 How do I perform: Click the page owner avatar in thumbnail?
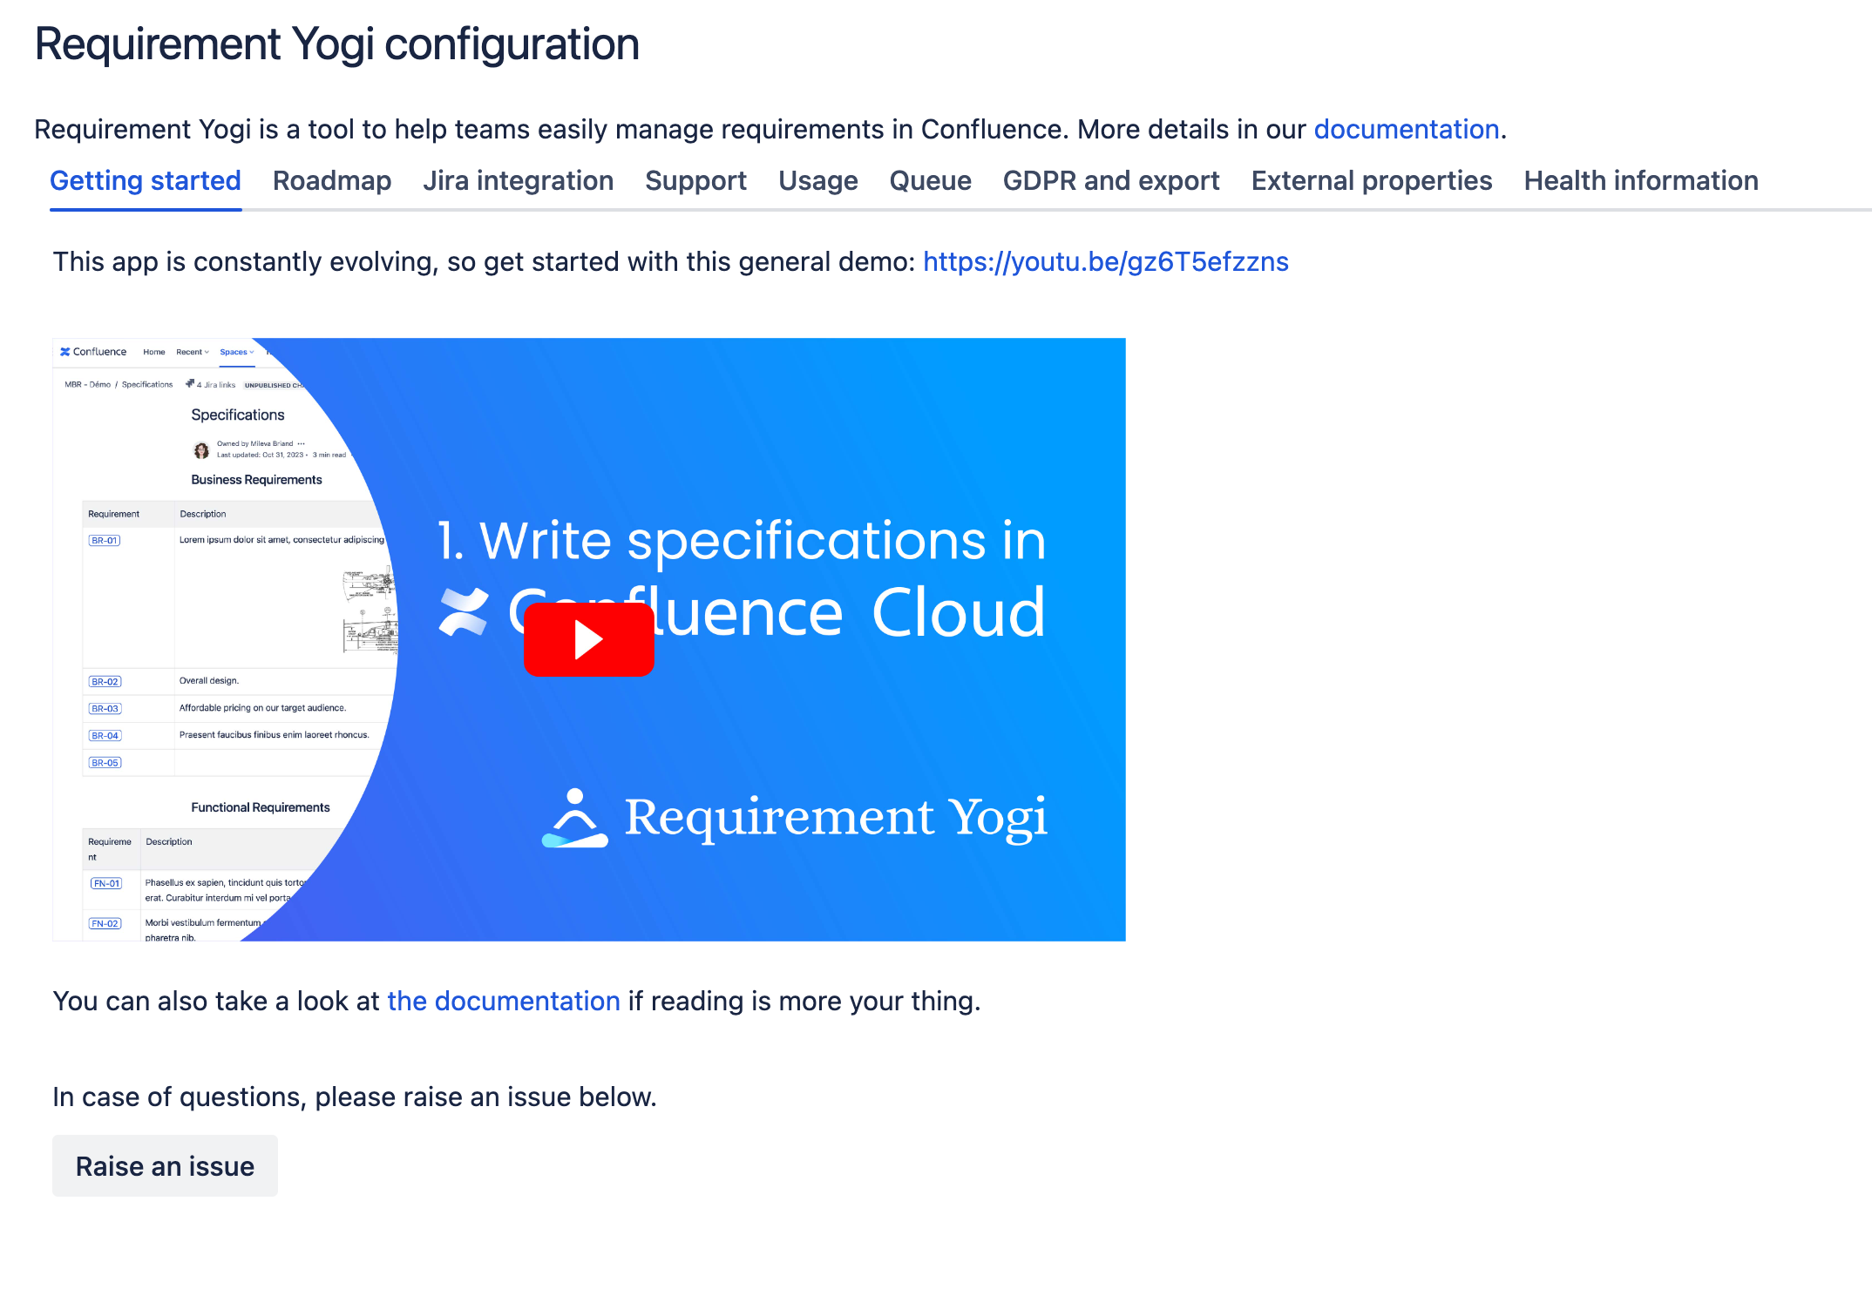click(201, 450)
